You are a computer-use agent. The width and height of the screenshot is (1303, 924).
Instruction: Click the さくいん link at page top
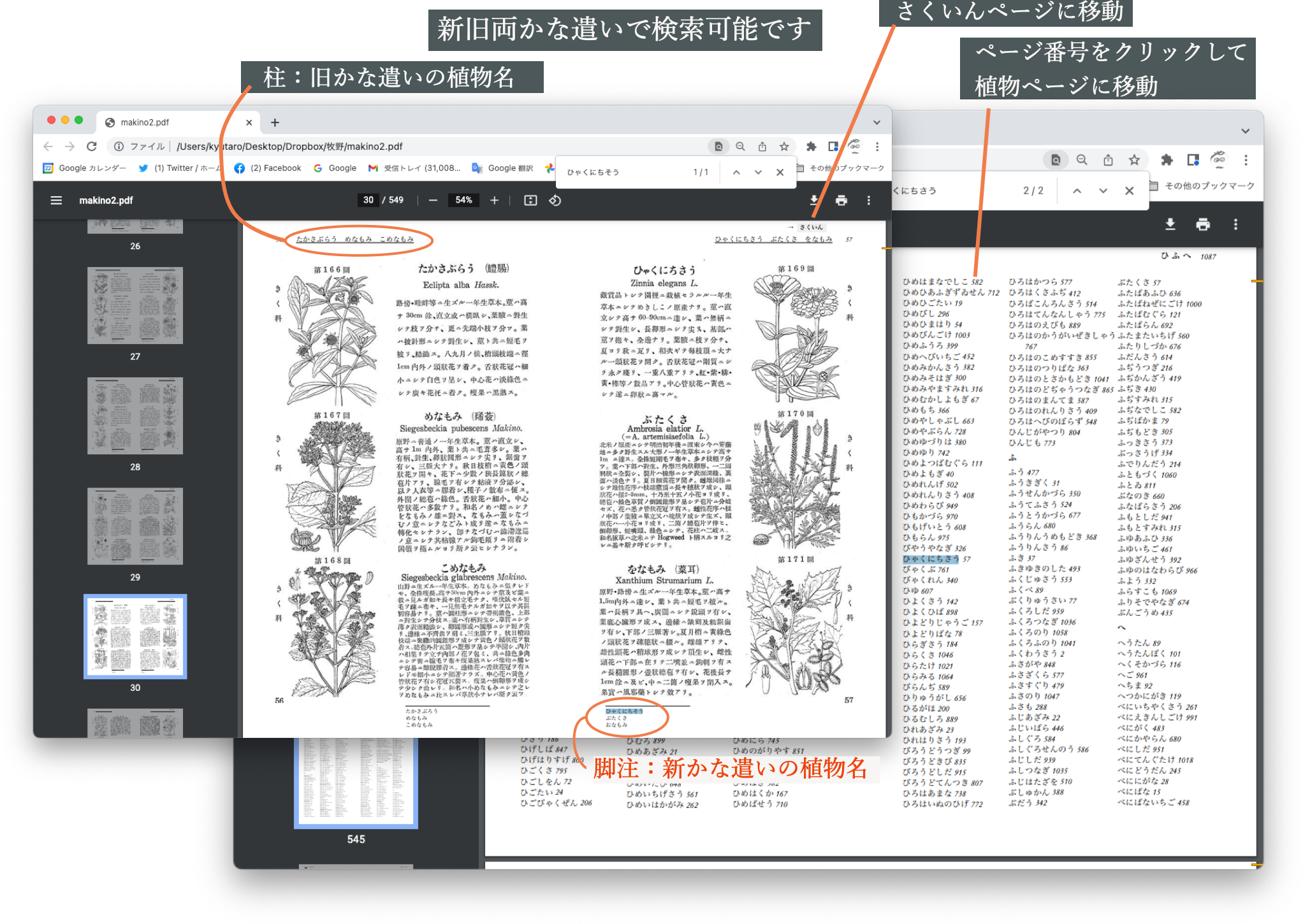pos(811,227)
